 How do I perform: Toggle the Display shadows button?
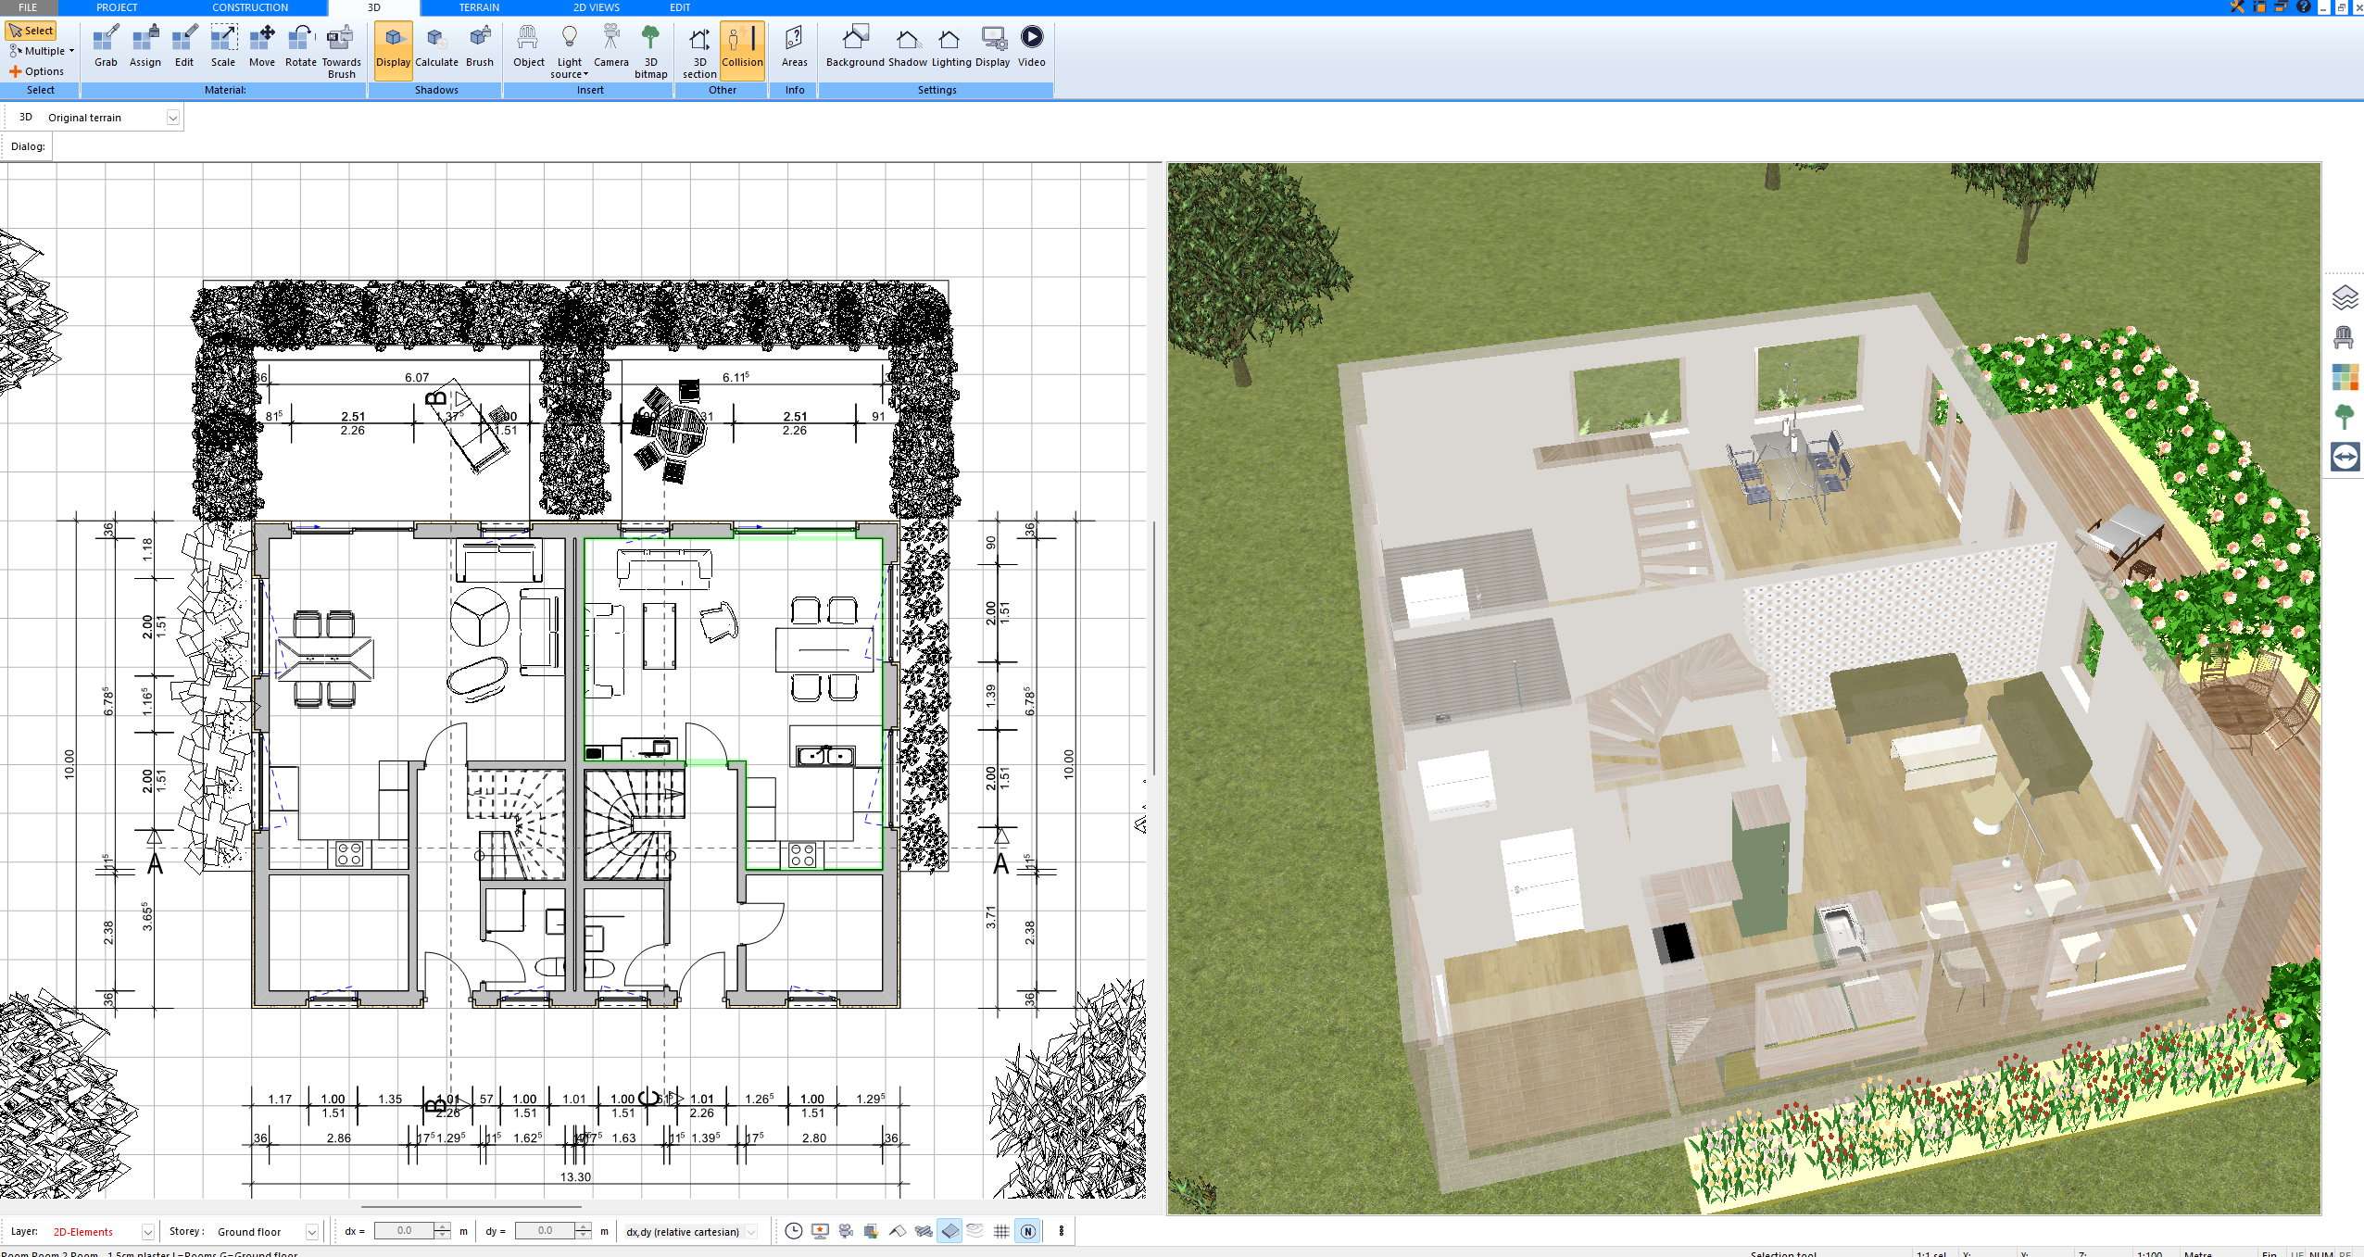(x=393, y=50)
